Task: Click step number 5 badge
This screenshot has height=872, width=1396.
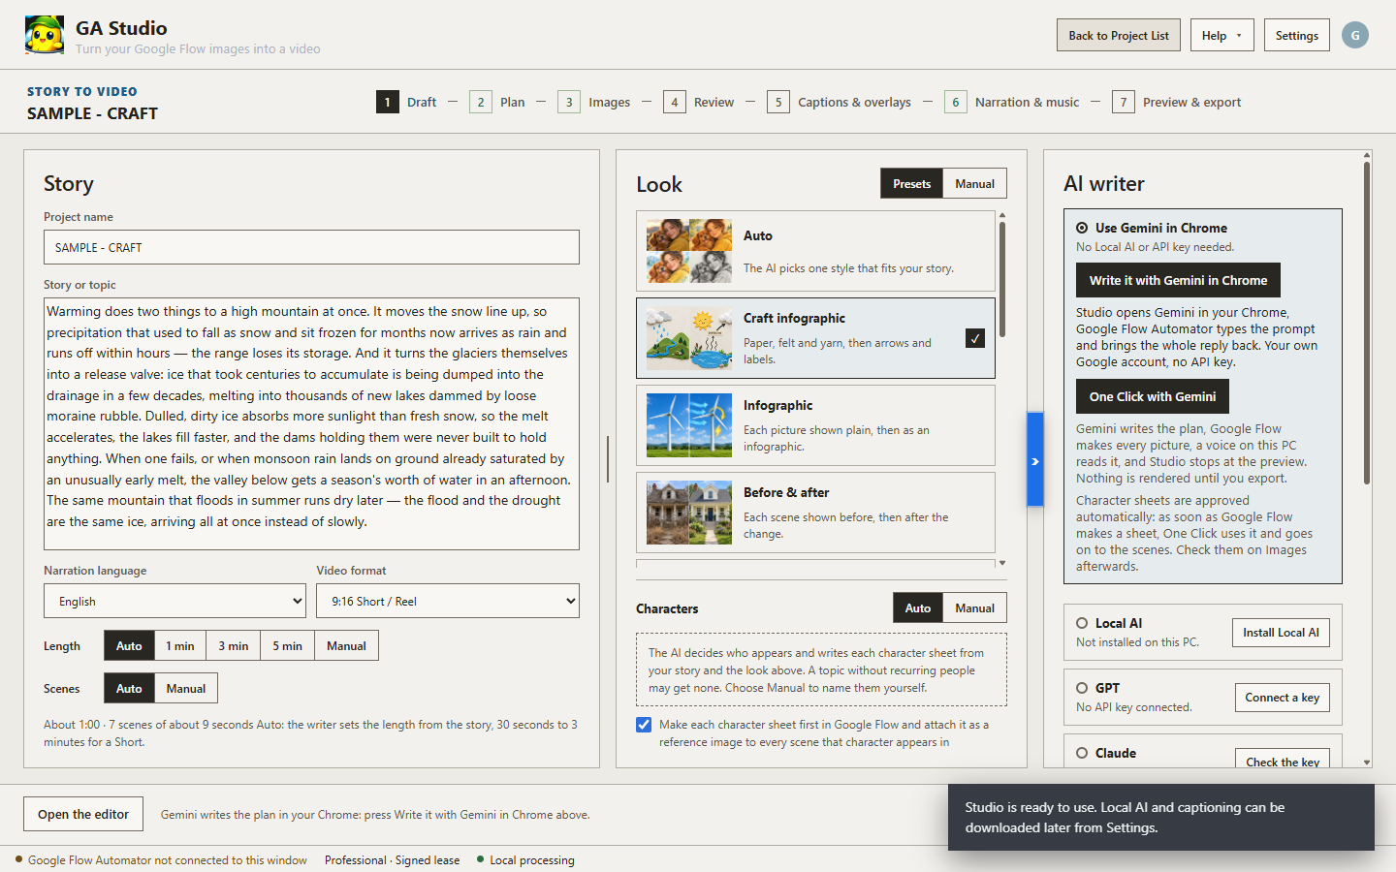Action: [x=778, y=102]
